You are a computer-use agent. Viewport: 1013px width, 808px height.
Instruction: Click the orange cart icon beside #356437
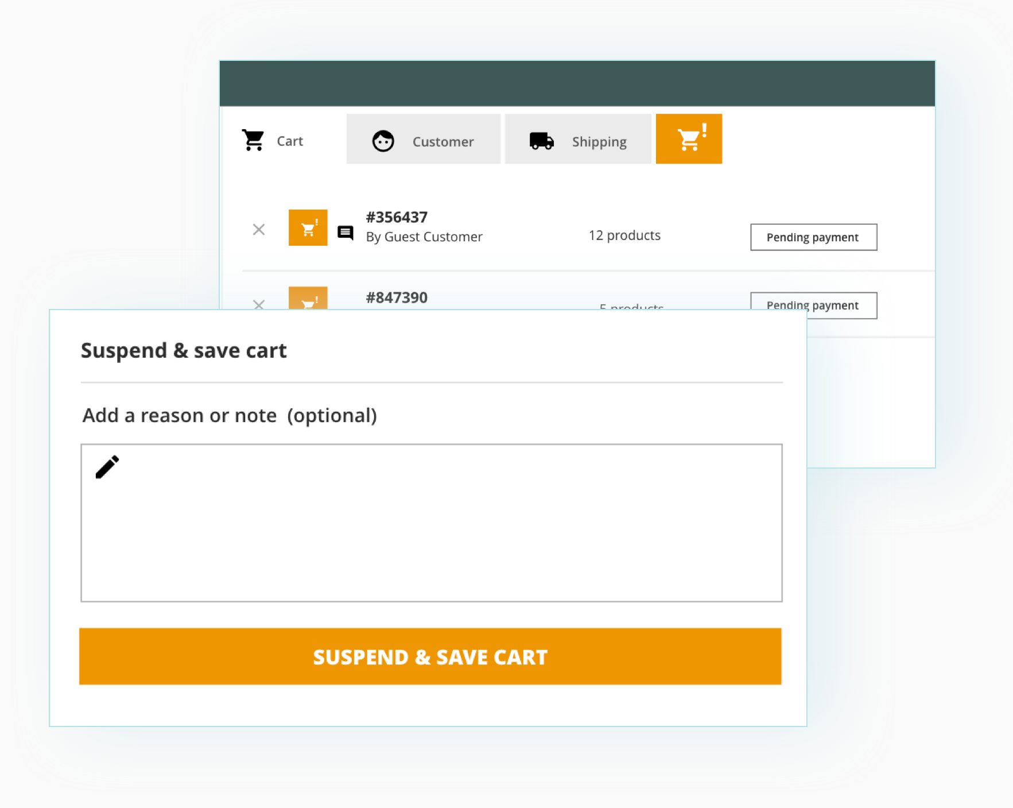click(308, 228)
